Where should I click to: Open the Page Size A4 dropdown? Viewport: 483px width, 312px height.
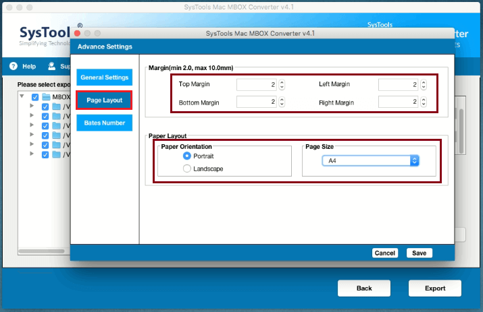371,161
